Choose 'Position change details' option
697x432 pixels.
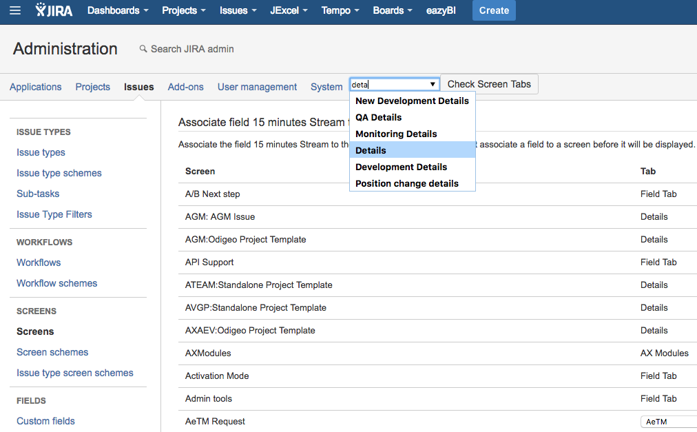406,183
